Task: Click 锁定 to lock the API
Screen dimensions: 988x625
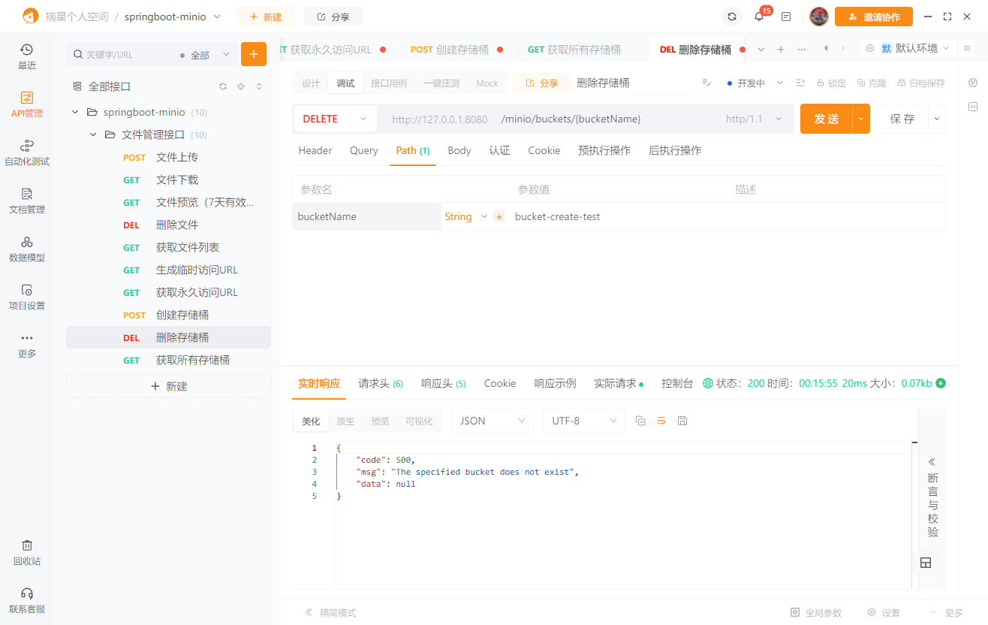Action: pos(831,83)
